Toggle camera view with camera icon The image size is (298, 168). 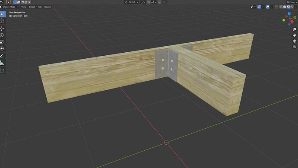294,41
